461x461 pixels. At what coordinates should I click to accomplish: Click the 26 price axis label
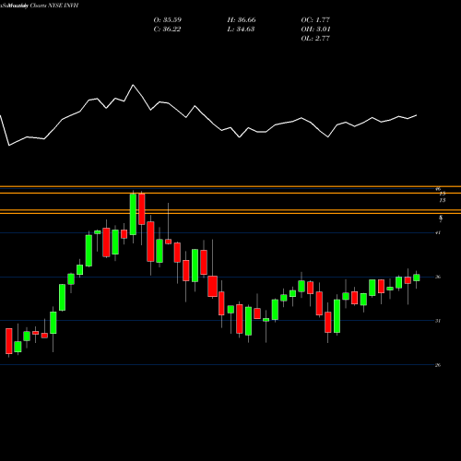pos(438,365)
